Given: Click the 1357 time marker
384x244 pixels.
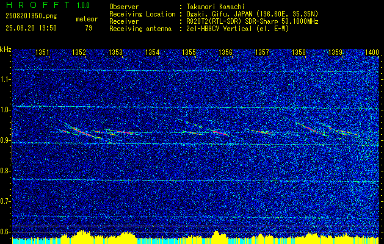Looking at the screenshot, I should coord(262,52).
